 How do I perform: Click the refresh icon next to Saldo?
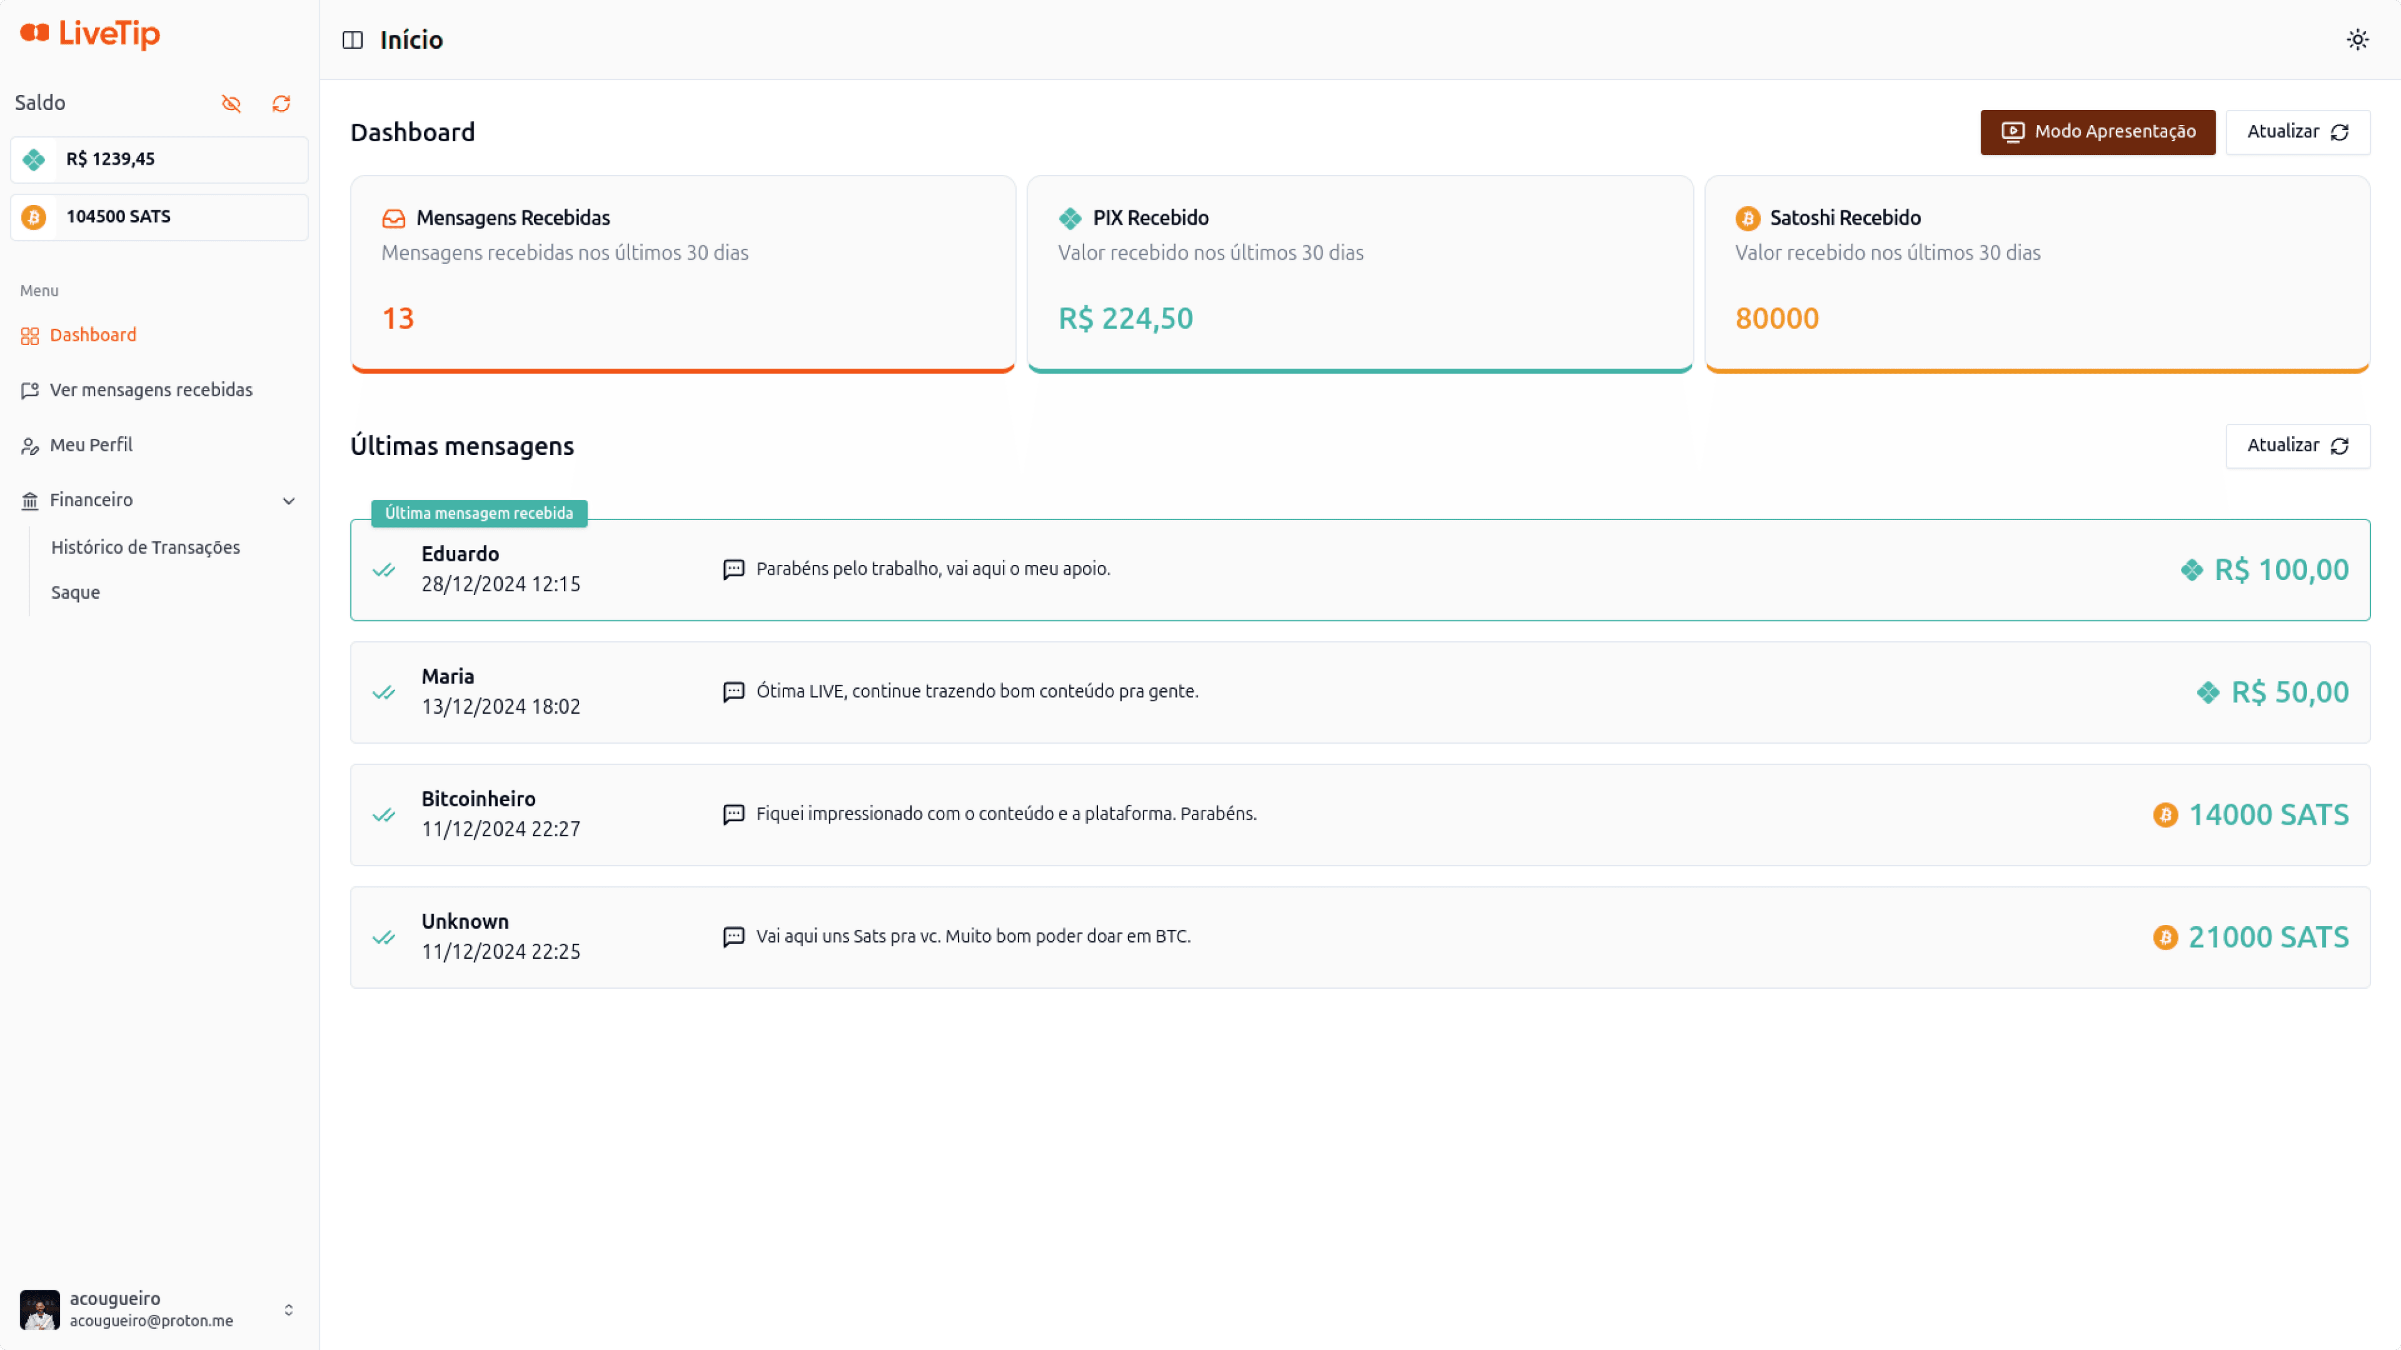point(281,103)
